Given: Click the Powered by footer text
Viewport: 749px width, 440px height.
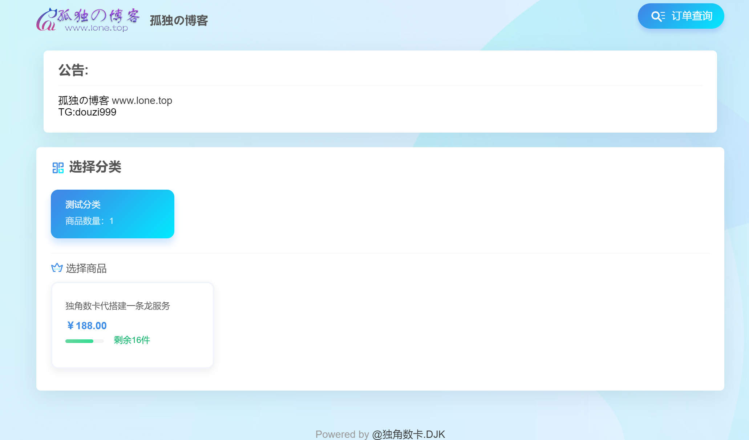Looking at the screenshot, I should coord(342,434).
